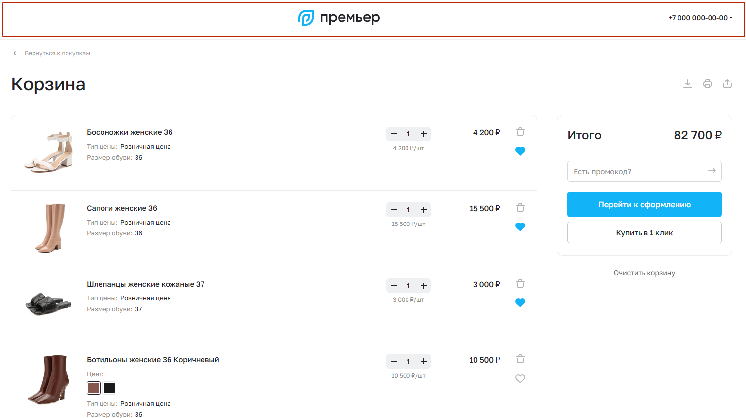Select the 4 200 ₽ price of Босоножки
Screen dimensions: 746x418
[x=486, y=133]
